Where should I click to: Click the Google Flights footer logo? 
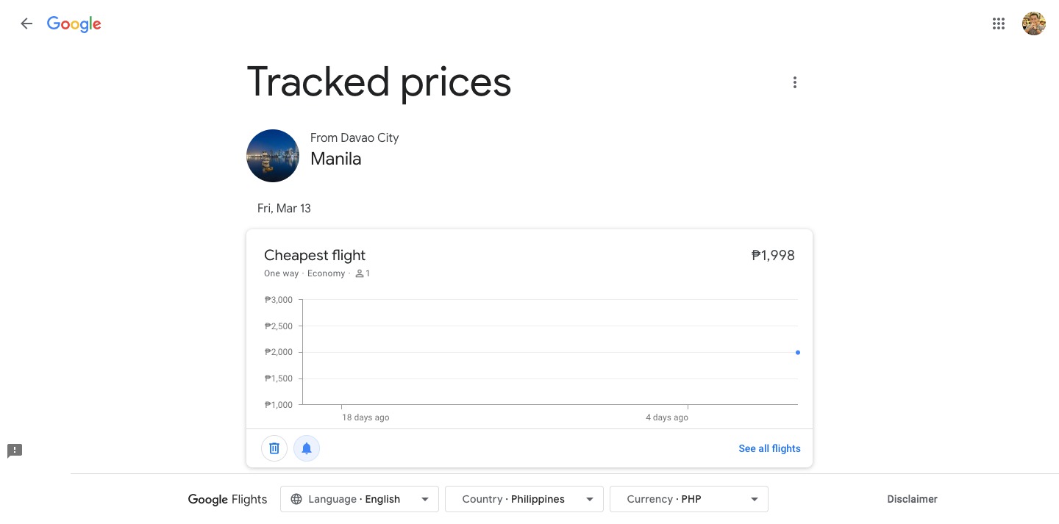(227, 500)
